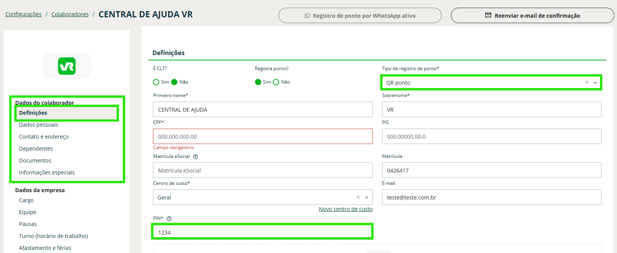Choose Não for Registra ponto

tap(276, 82)
